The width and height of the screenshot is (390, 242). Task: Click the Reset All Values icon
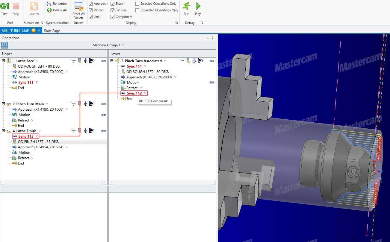(x=78, y=9)
